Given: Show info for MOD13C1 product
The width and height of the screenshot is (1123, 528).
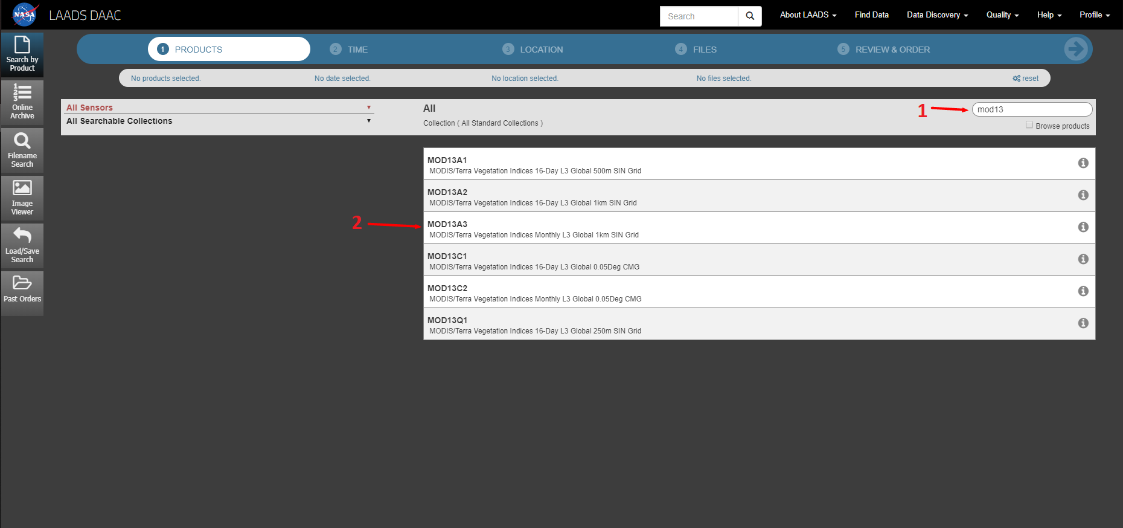Looking at the screenshot, I should click(1083, 259).
